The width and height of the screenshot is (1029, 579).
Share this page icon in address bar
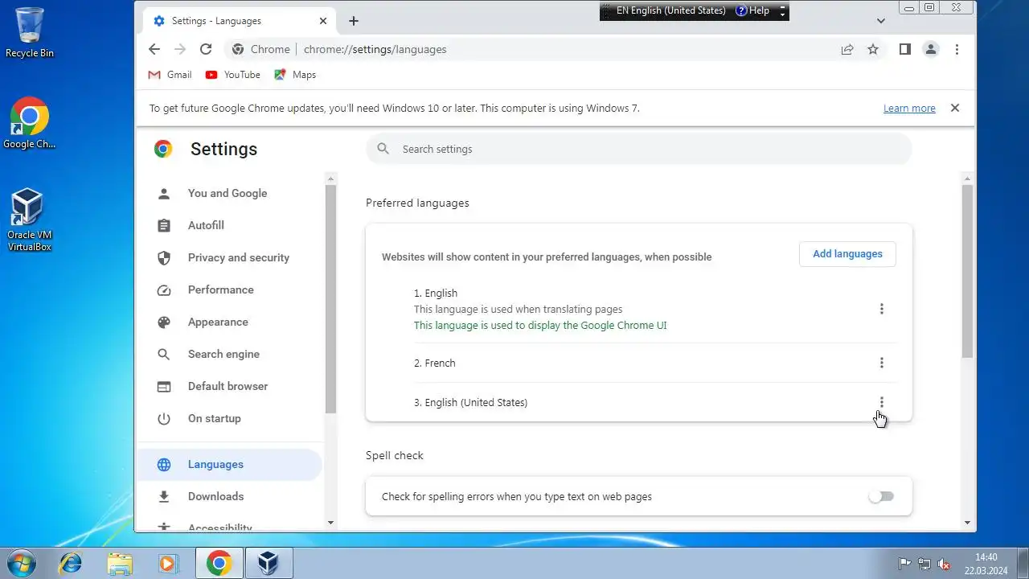847,49
